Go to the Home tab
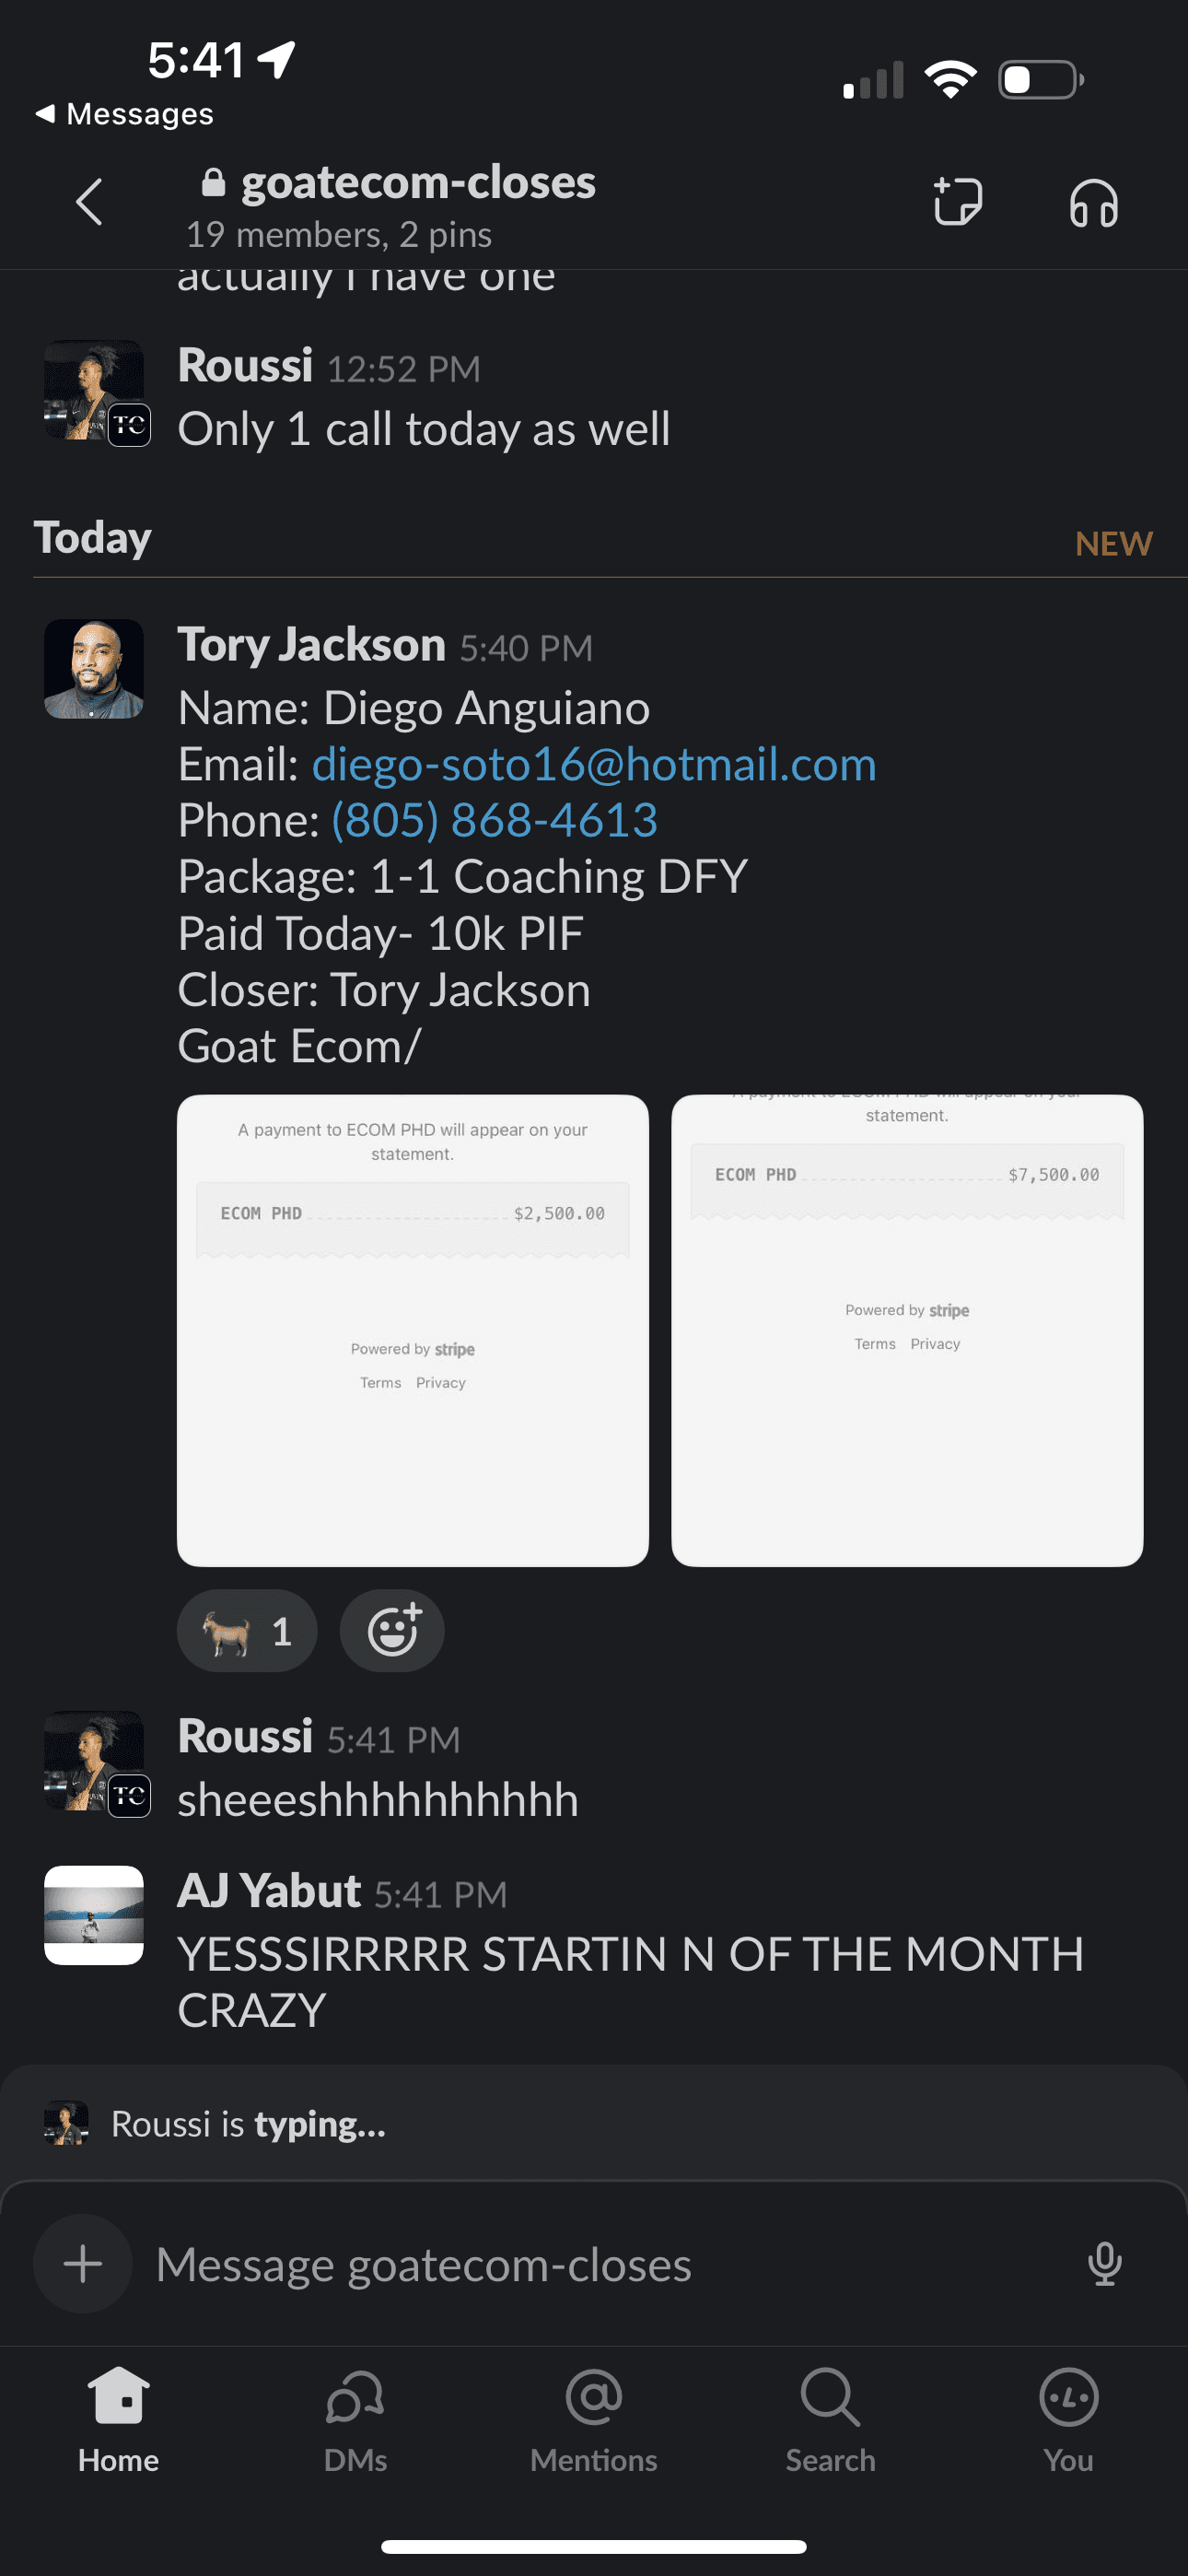Viewport: 1188px width, 2576px height. (x=118, y=2420)
